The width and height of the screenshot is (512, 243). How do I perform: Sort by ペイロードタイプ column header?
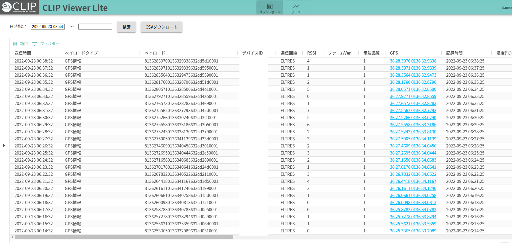pos(81,53)
